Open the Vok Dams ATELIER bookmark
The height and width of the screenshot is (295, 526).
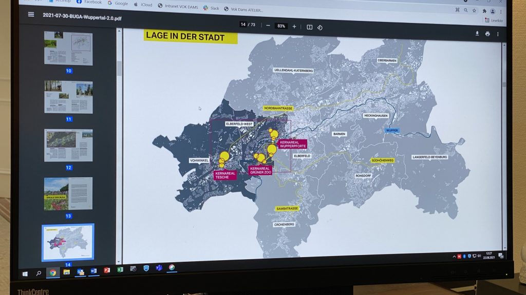[243, 9]
